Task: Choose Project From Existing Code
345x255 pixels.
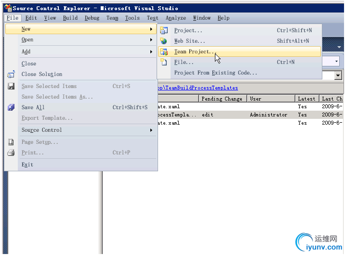Action: (x=239, y=73)
